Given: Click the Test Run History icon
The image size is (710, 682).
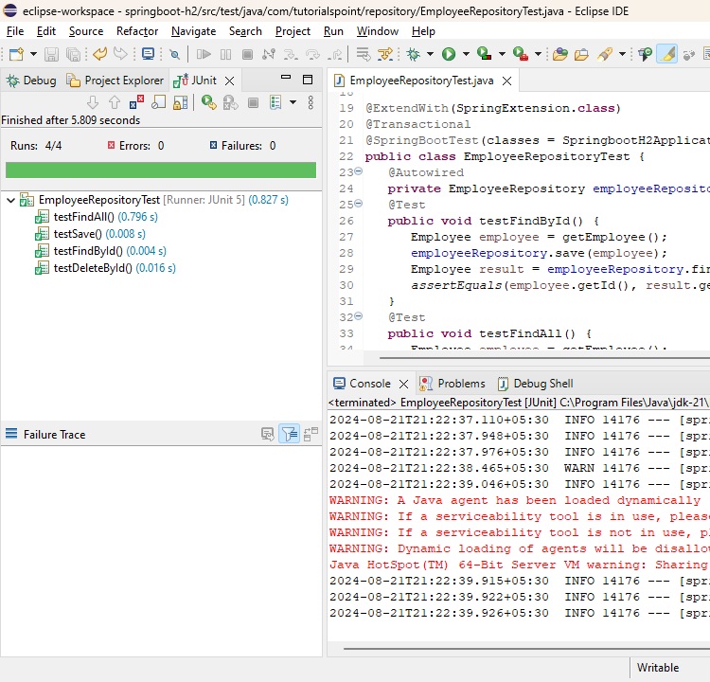Looking at the screenshot, I should (276, 102).
